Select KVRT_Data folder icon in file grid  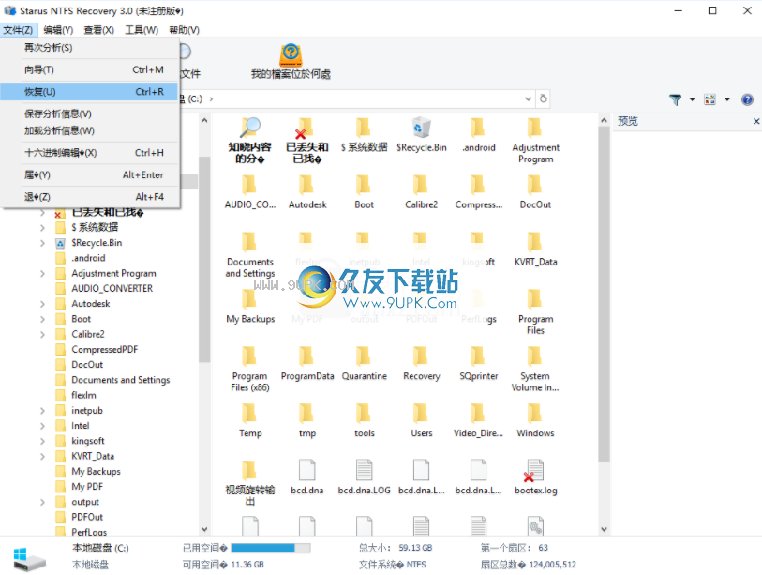coord(535,242)
